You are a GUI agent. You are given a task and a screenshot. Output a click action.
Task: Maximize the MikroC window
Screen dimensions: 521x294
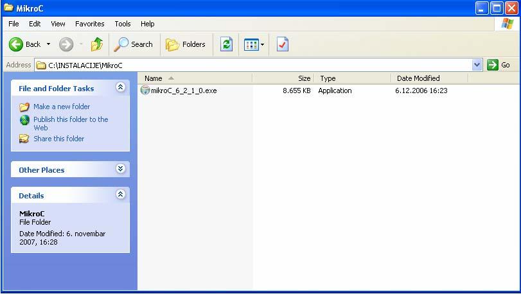coord(497,8)
